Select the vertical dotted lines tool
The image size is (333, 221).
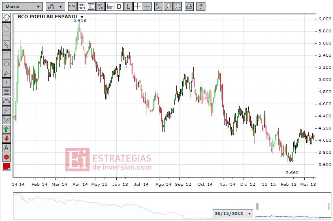(6, 83)
